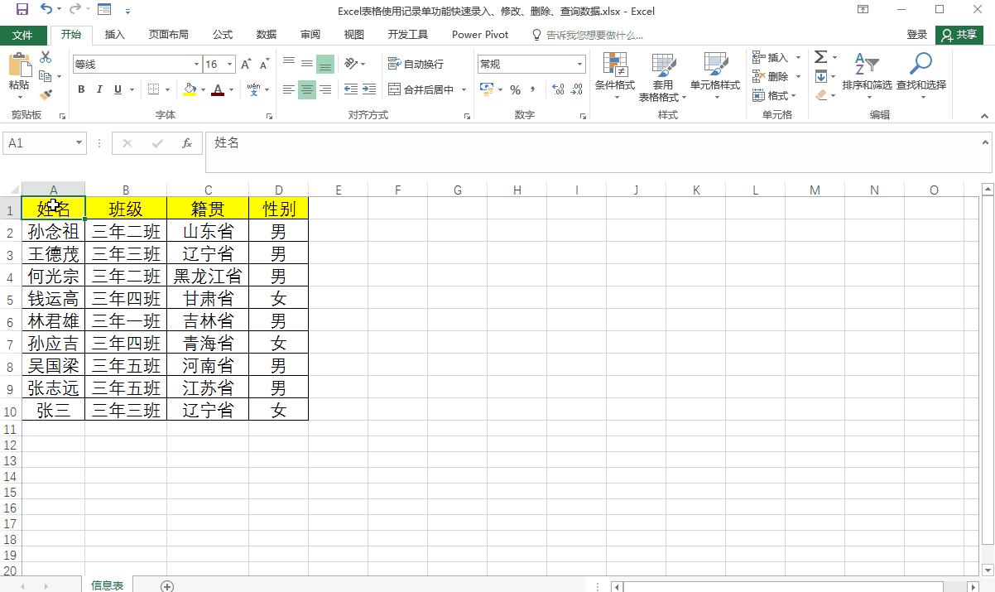Open the 数据 ribbon tab
Image resolution: width=995 pixels, height=592 pixels.
click(266, 35)
